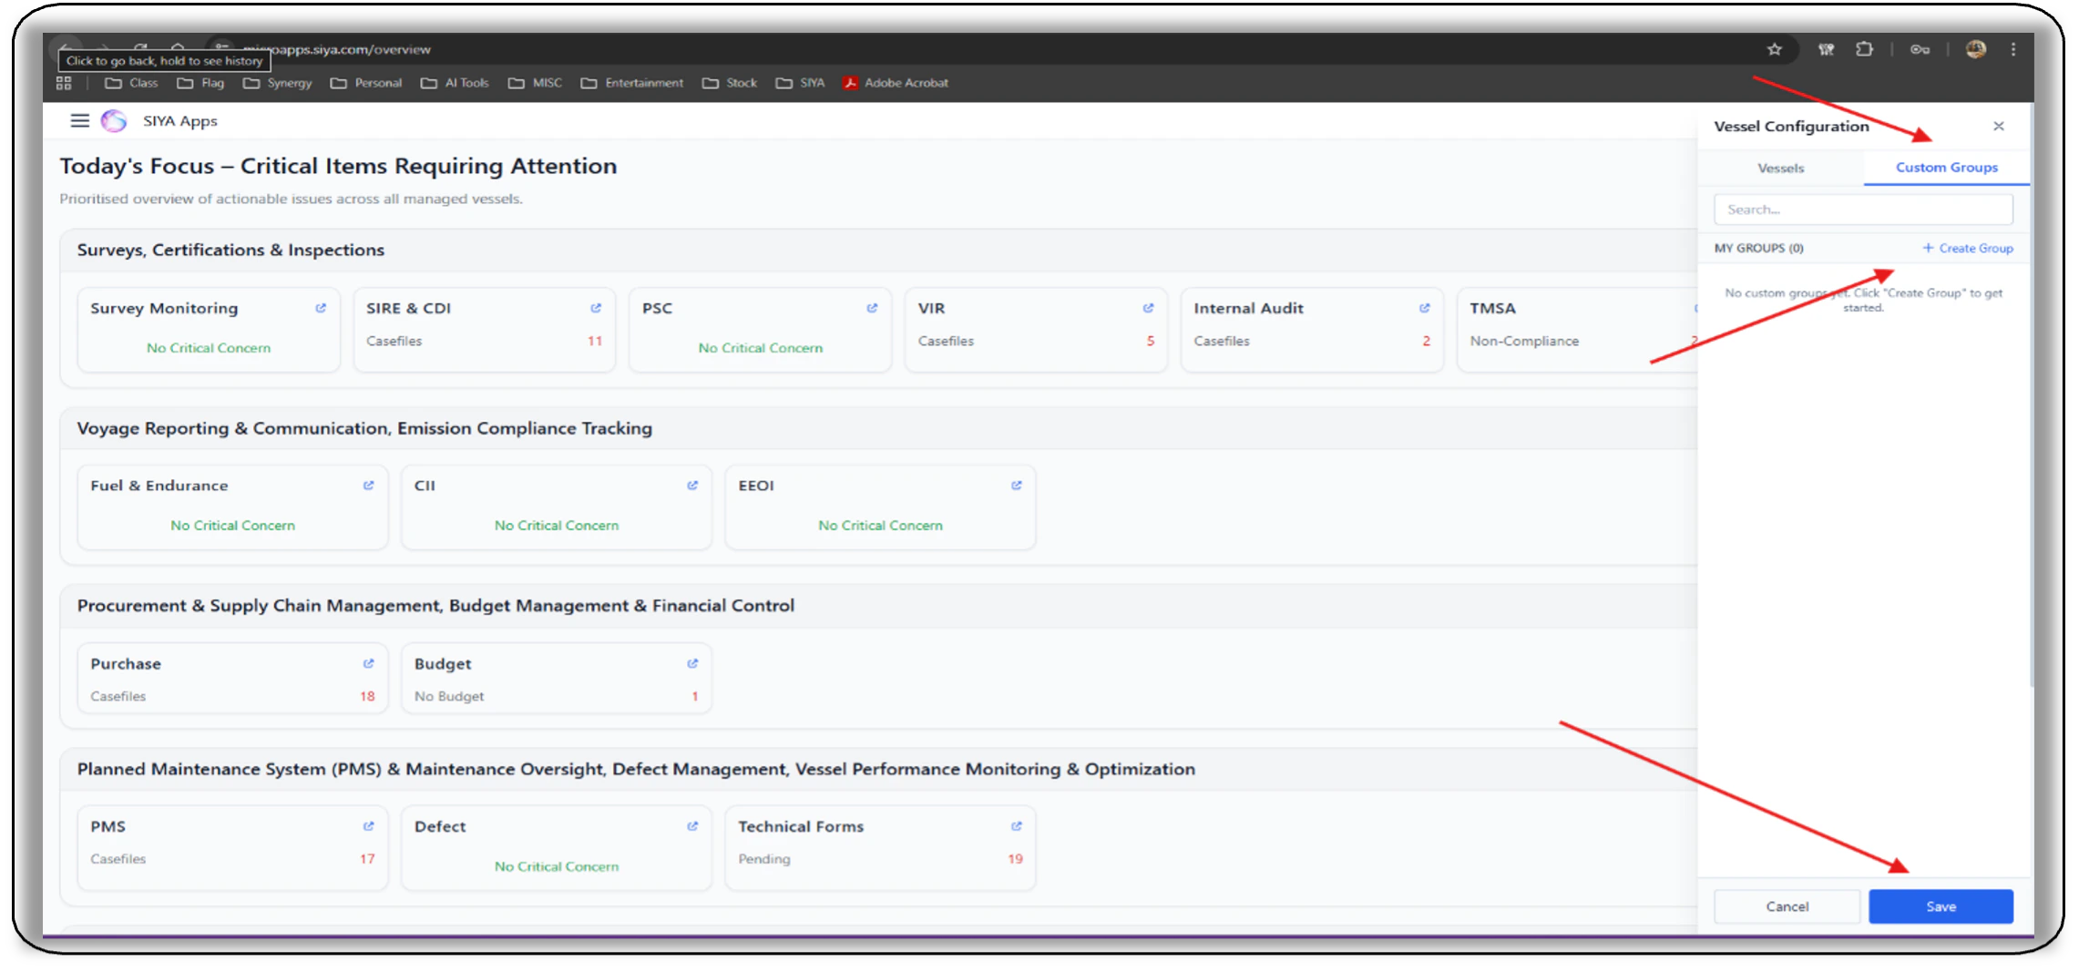
Task: Open Technical Forms external link icon
Action: (1016, 826)
